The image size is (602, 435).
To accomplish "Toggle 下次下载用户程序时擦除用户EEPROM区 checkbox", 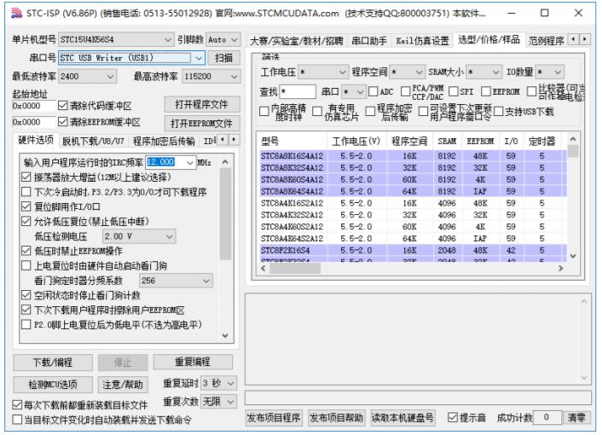I will point(26,310).
